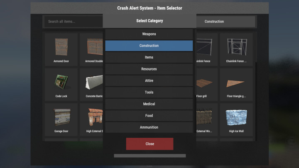Screen dimensions: 299x168
Task: Select the Armored Double door item
Action: tap(91, 49)
